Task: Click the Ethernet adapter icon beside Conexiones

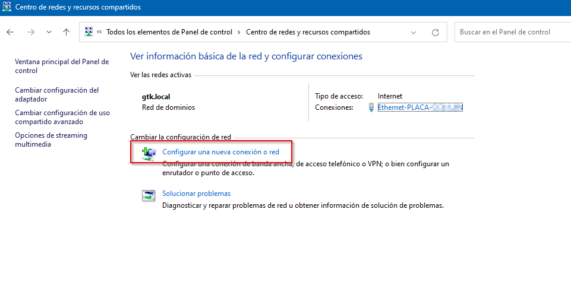Action: (x=371, y=107)
